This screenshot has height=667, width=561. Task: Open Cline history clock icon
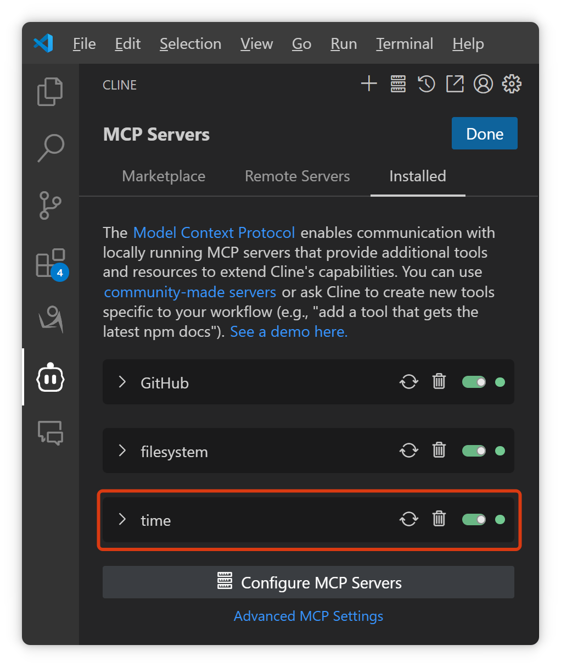point(426,84)
